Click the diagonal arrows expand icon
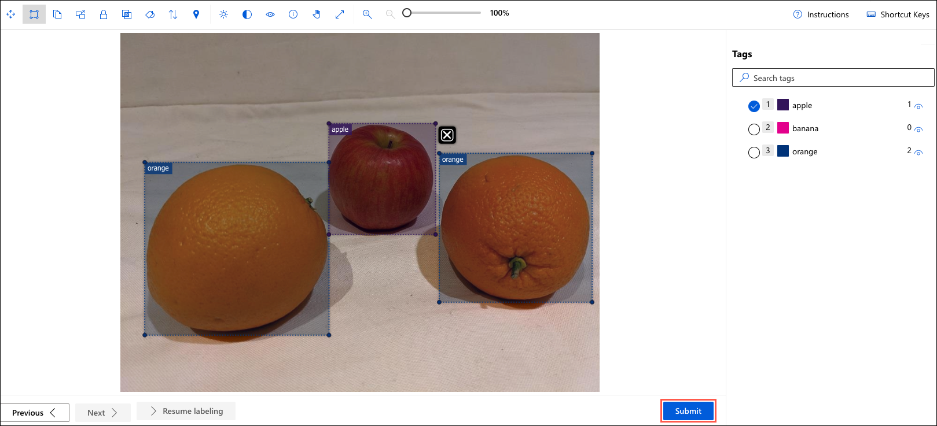Image resolution: width=937 pixels, height=426 pixels. point(340,14)
